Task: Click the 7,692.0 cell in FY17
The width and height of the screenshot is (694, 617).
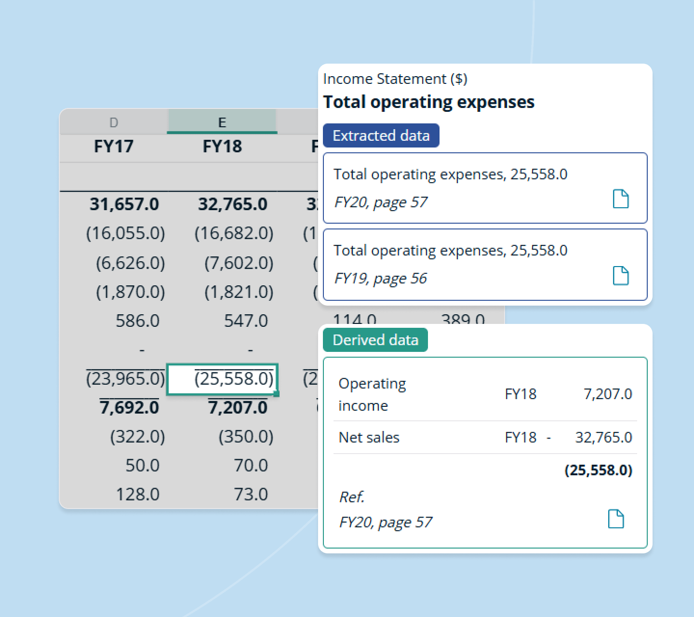Action: pyautogui.click(x=130, y=408)
